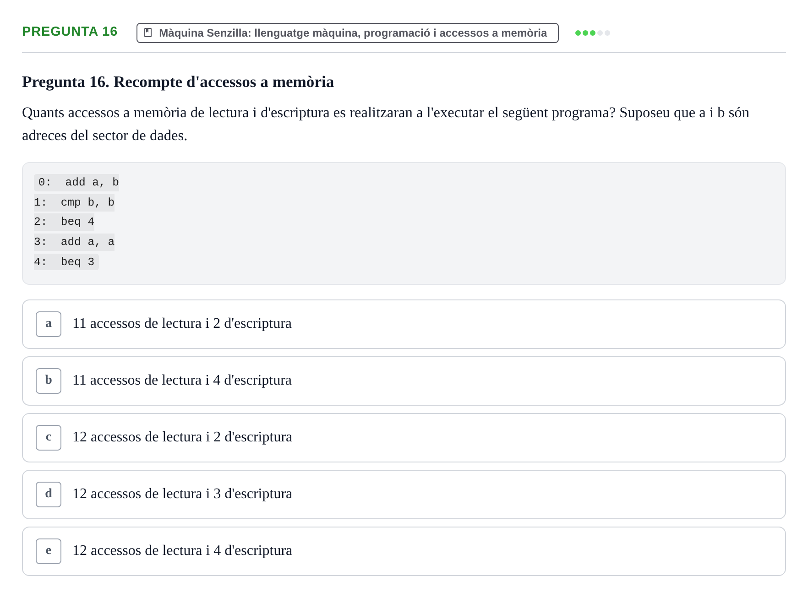Click the bookmark icon in the topic tag
The height and width of the screenshot is (598, 808).
[148, 33]
